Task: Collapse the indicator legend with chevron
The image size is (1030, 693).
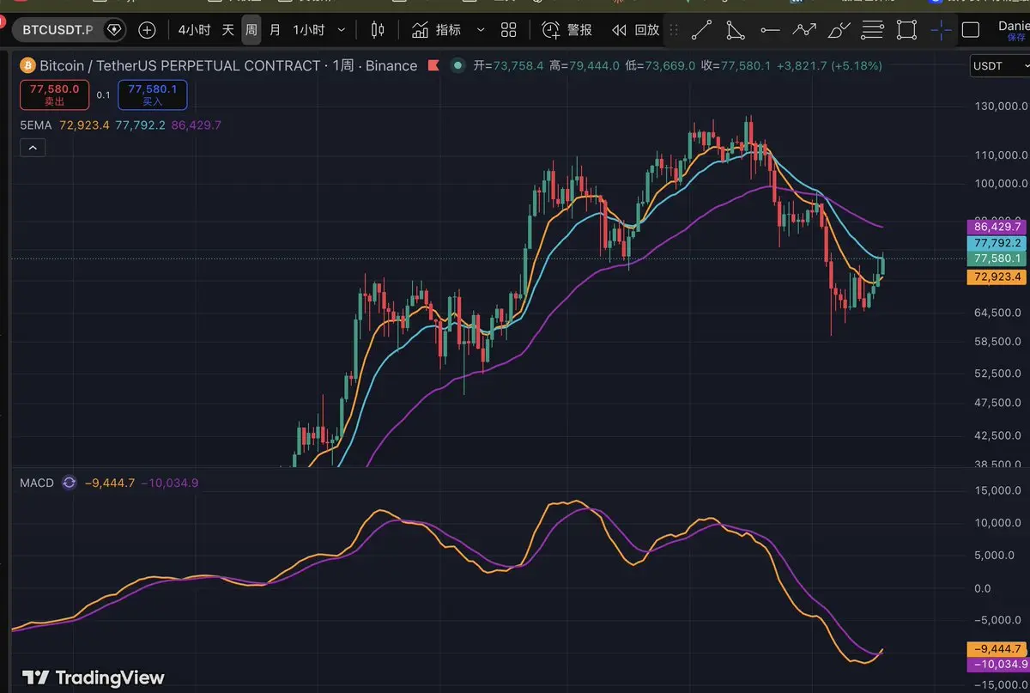Action: [33, 148]
